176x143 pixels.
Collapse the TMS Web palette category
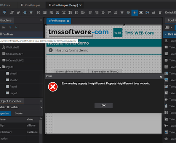pos(166,34)
